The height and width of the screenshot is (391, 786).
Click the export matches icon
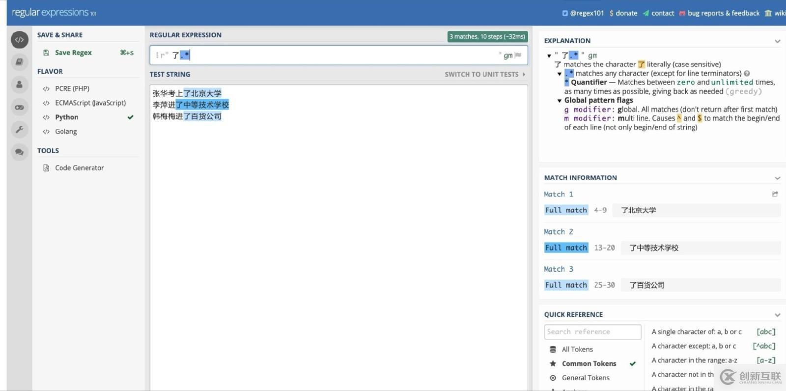775,194
